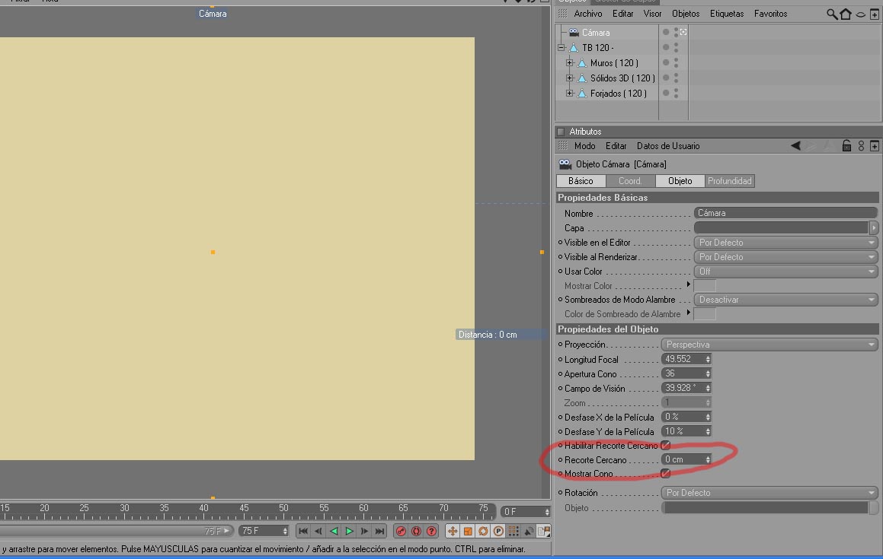Click the eye icon in Object Manager toolbar
The height and width of the screenshot is (559, 883).
tap(860, 14)
